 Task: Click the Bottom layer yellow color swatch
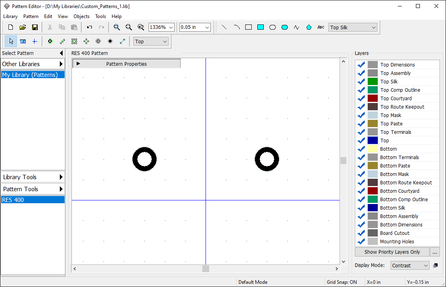pos(373,149)
